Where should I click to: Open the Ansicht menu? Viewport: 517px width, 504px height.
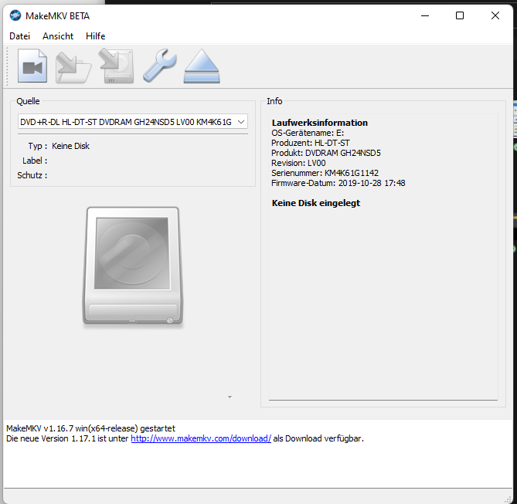(x=58, y=36)
